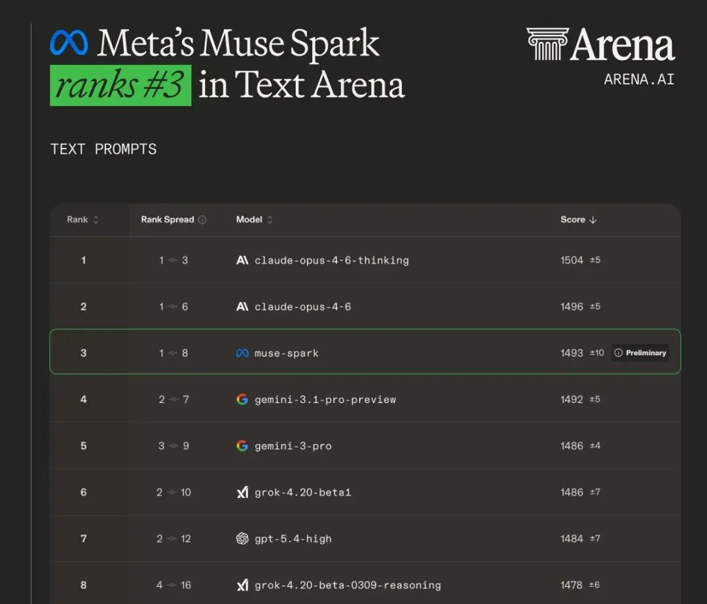
Task: Click the green 'ranks #3' highlight
Action: coord(120,85)
